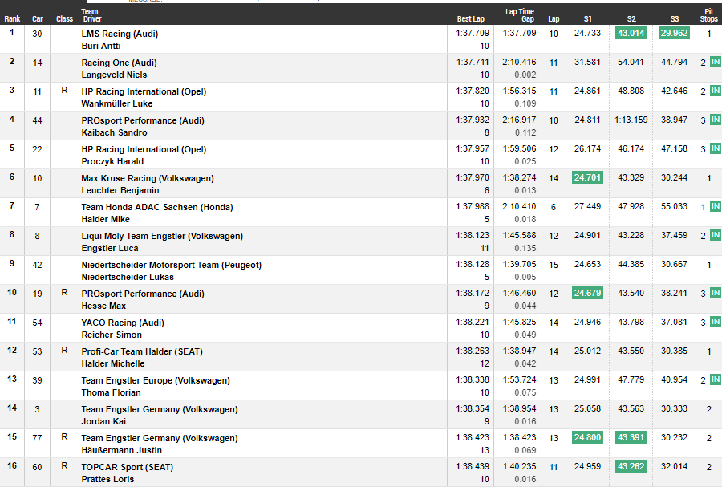The image size is (726, 487).
Task: Select driver Buri Antti
Action: tap(101, 46)
